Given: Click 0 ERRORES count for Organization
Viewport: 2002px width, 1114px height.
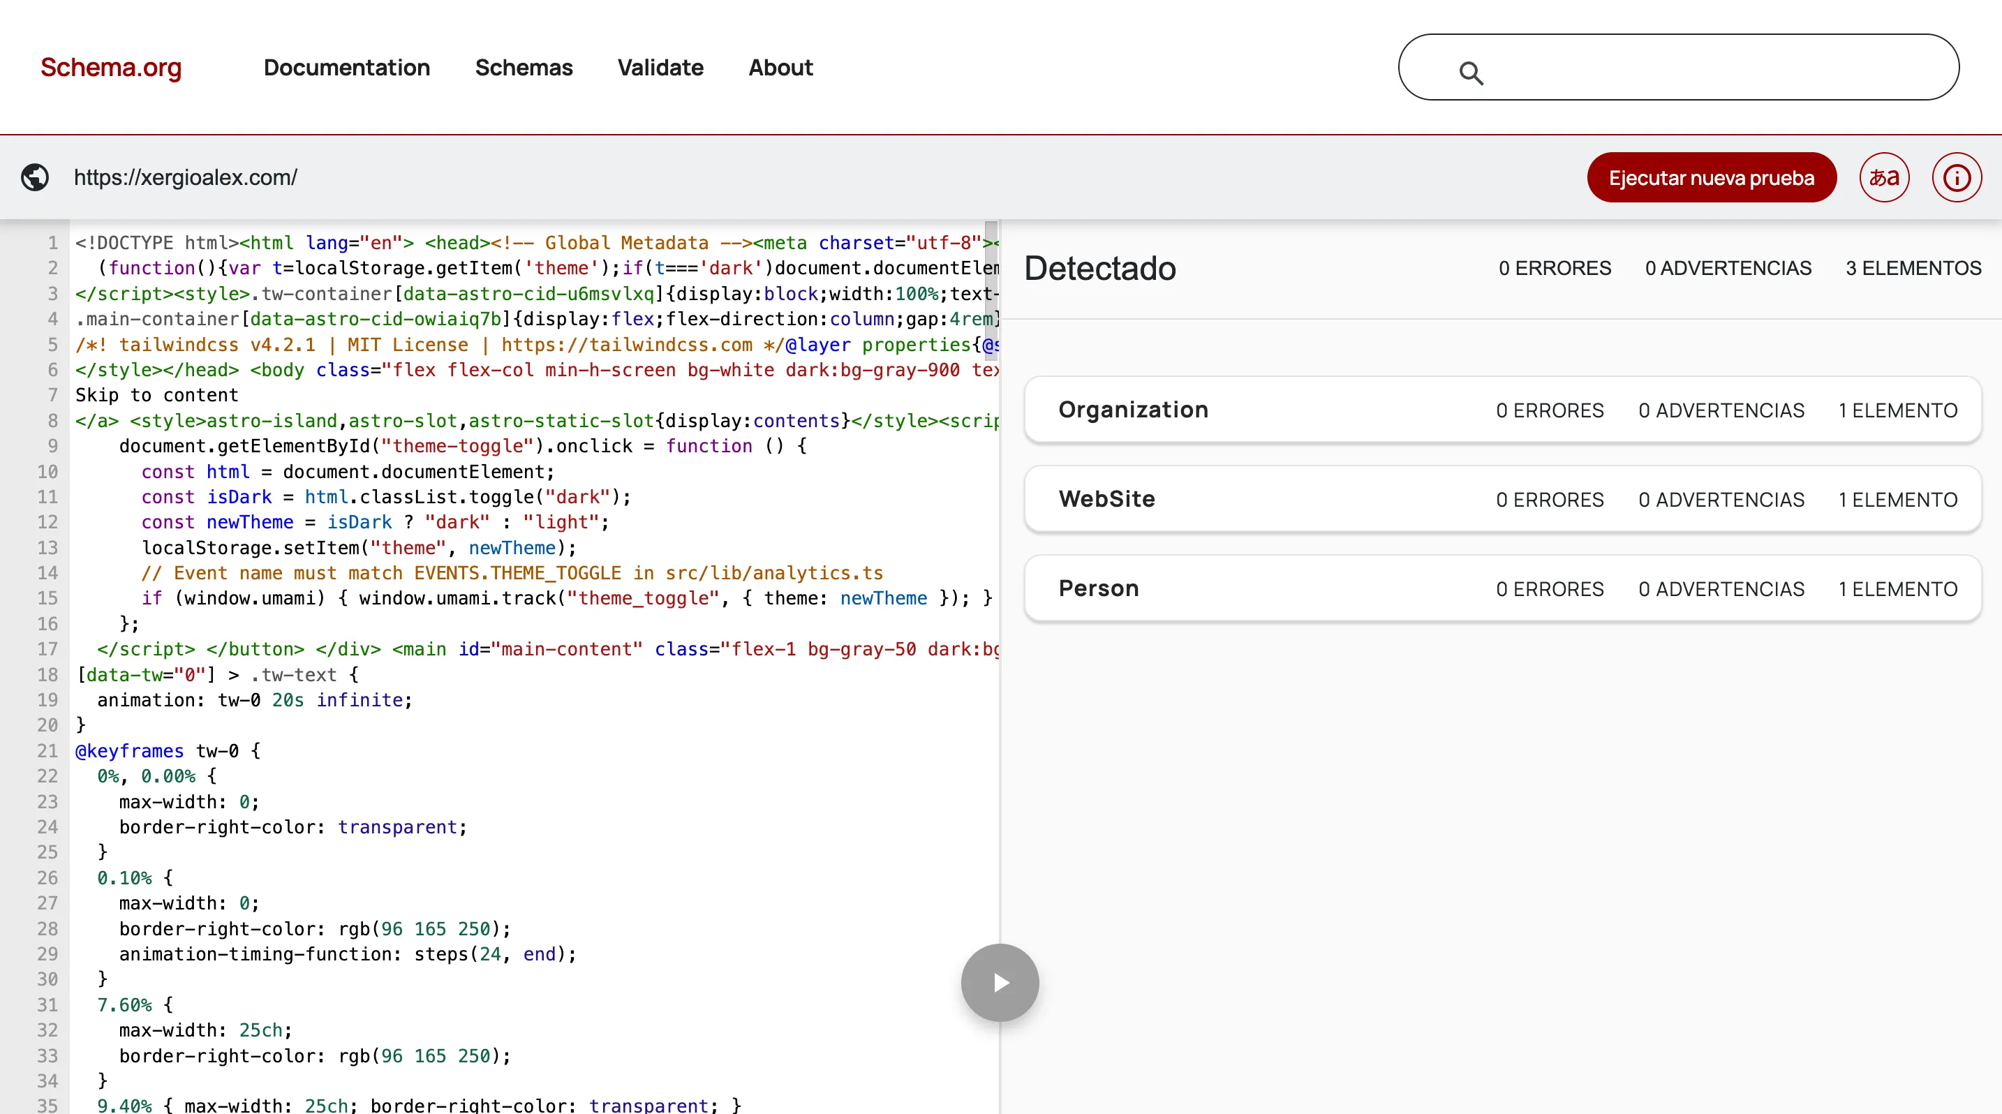Looking at the screenshot, I should (1550, 411).
